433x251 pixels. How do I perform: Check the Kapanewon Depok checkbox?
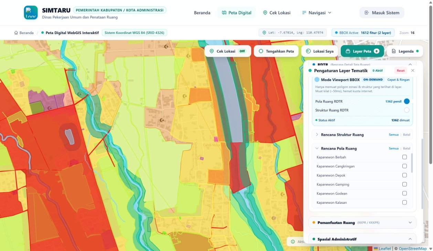404,175
